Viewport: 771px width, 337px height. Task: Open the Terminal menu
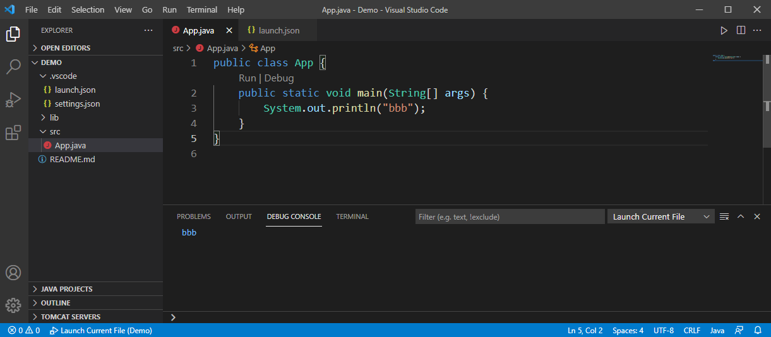pyautogui.click(x=202, y=9)
